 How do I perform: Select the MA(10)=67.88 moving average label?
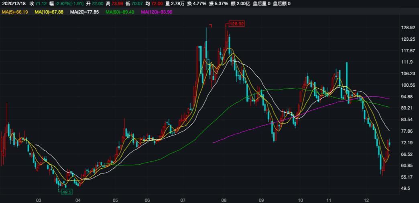pyautogui.click(x=49, y=12)
